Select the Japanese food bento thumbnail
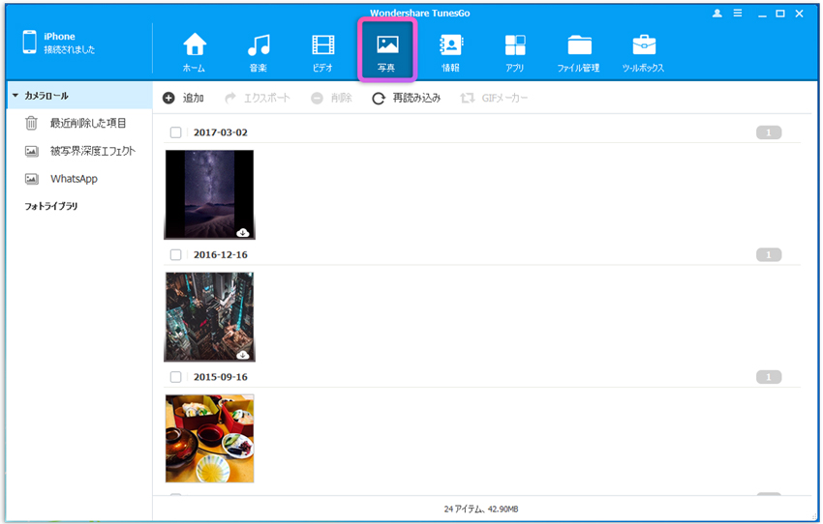 (209, 439)
